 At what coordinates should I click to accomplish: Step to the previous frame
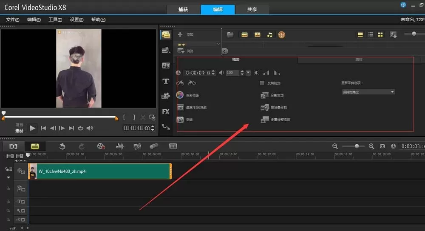click(x=53, y=128)
